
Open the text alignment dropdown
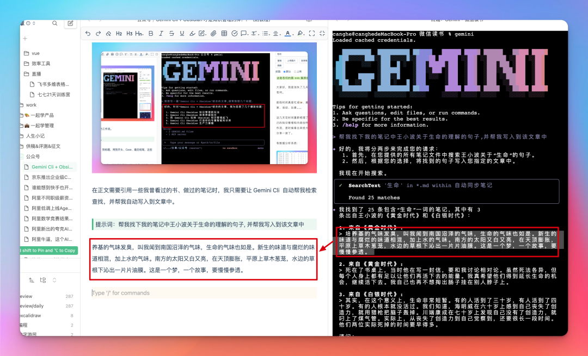(277, 33)
